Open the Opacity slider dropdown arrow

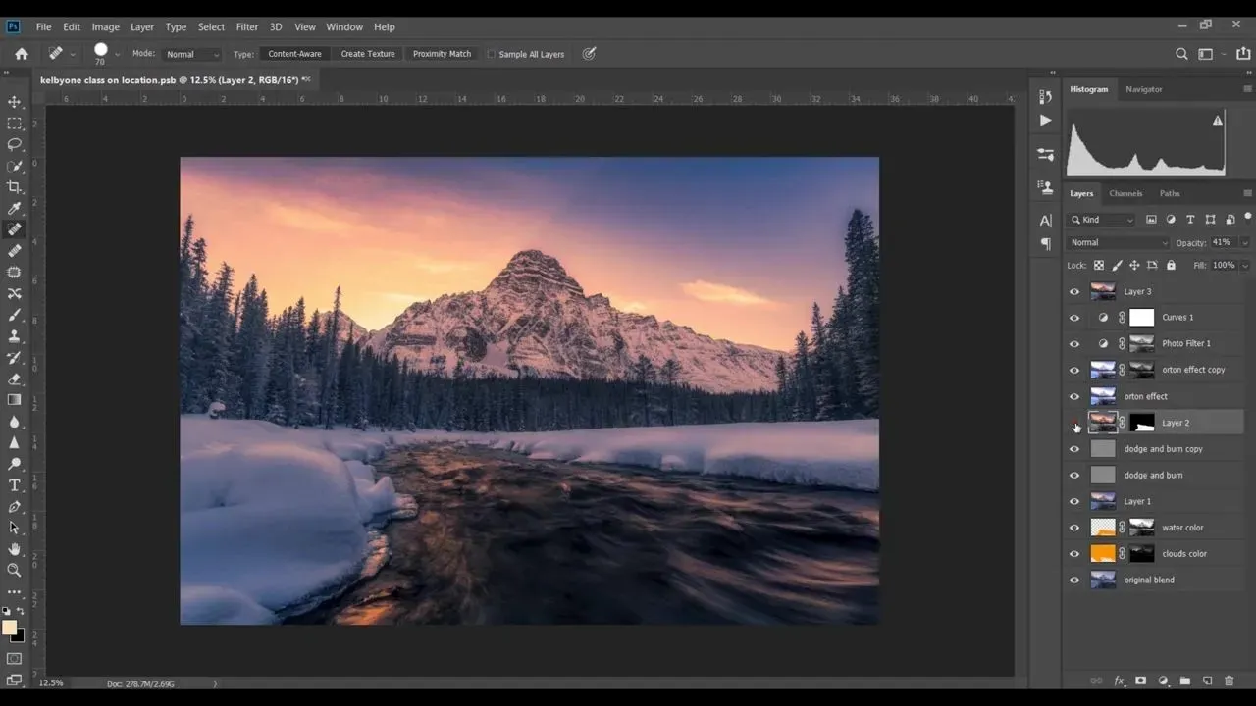pos(1244,242)
